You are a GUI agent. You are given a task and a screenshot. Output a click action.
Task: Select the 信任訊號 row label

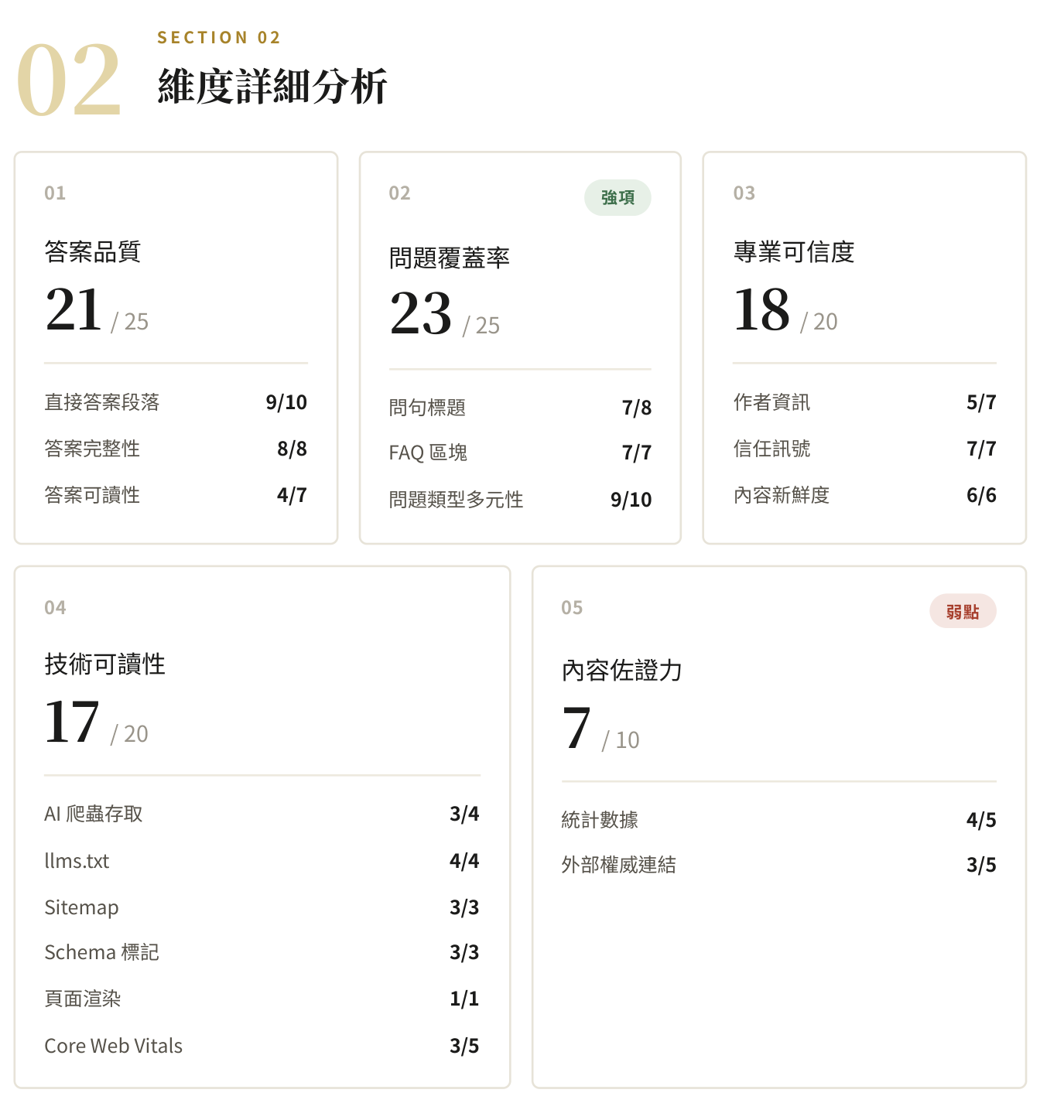coord(771,449)
